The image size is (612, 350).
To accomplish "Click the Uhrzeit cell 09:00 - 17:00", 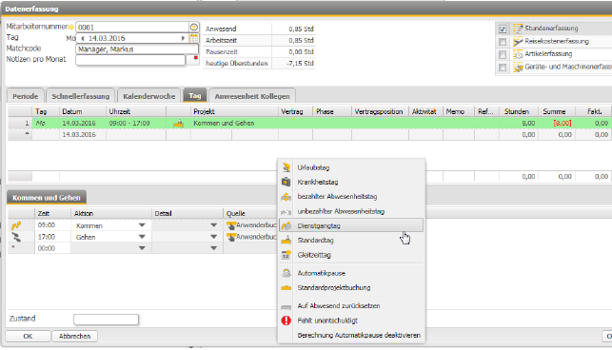I will [136, 124].
